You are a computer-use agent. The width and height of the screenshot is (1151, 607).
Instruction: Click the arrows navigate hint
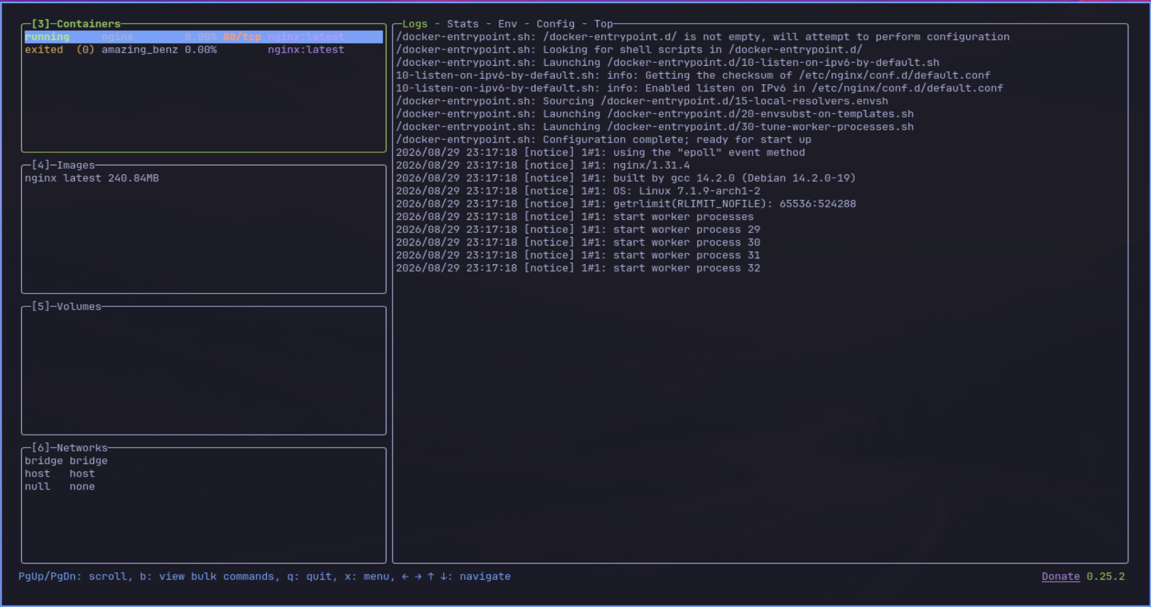click(456, 577)
